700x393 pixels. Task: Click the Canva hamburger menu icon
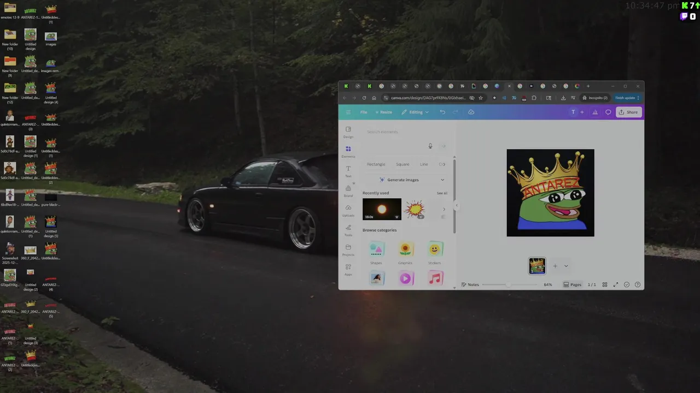[348, 112]
